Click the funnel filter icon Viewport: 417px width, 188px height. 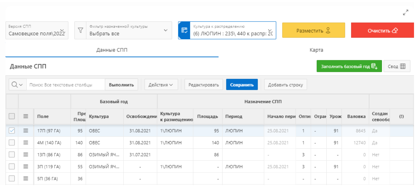pyautogui.click(x=80, y=30)
